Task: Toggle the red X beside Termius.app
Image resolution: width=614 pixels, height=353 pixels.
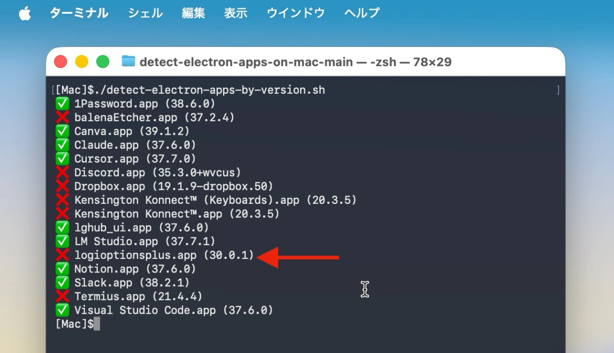Action: 62,296
